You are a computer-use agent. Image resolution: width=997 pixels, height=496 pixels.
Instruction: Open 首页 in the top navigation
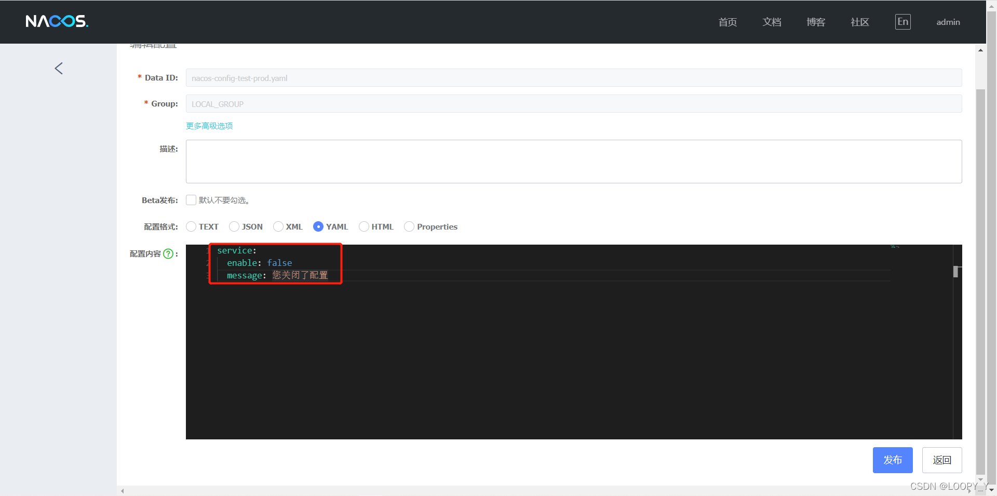727,22
